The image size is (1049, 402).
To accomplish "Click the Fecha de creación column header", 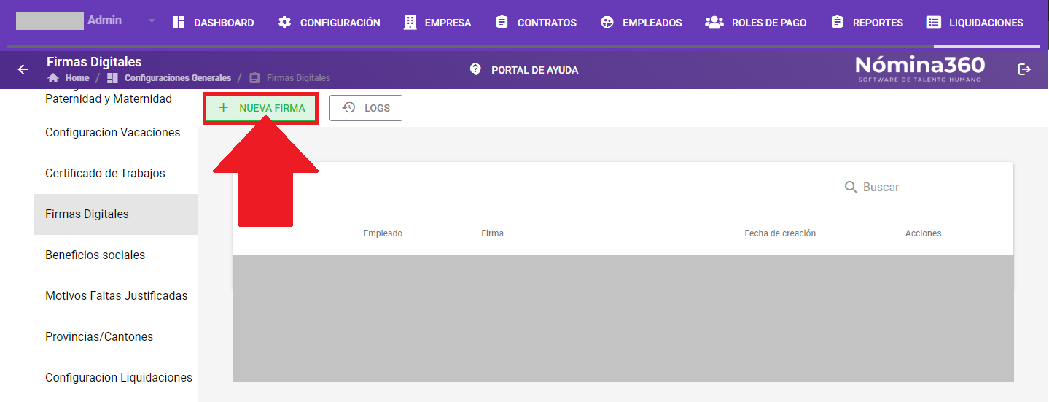I will (780, 233).
